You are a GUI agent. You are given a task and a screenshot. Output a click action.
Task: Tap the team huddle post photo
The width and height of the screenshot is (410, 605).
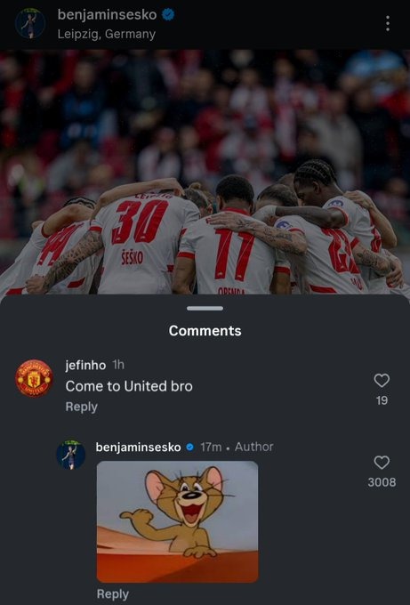tap(205, 172)
